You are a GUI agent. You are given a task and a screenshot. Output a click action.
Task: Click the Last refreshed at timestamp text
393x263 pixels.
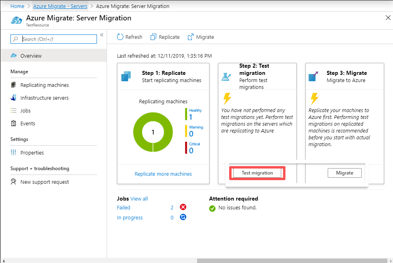click(x=164, y=56)
